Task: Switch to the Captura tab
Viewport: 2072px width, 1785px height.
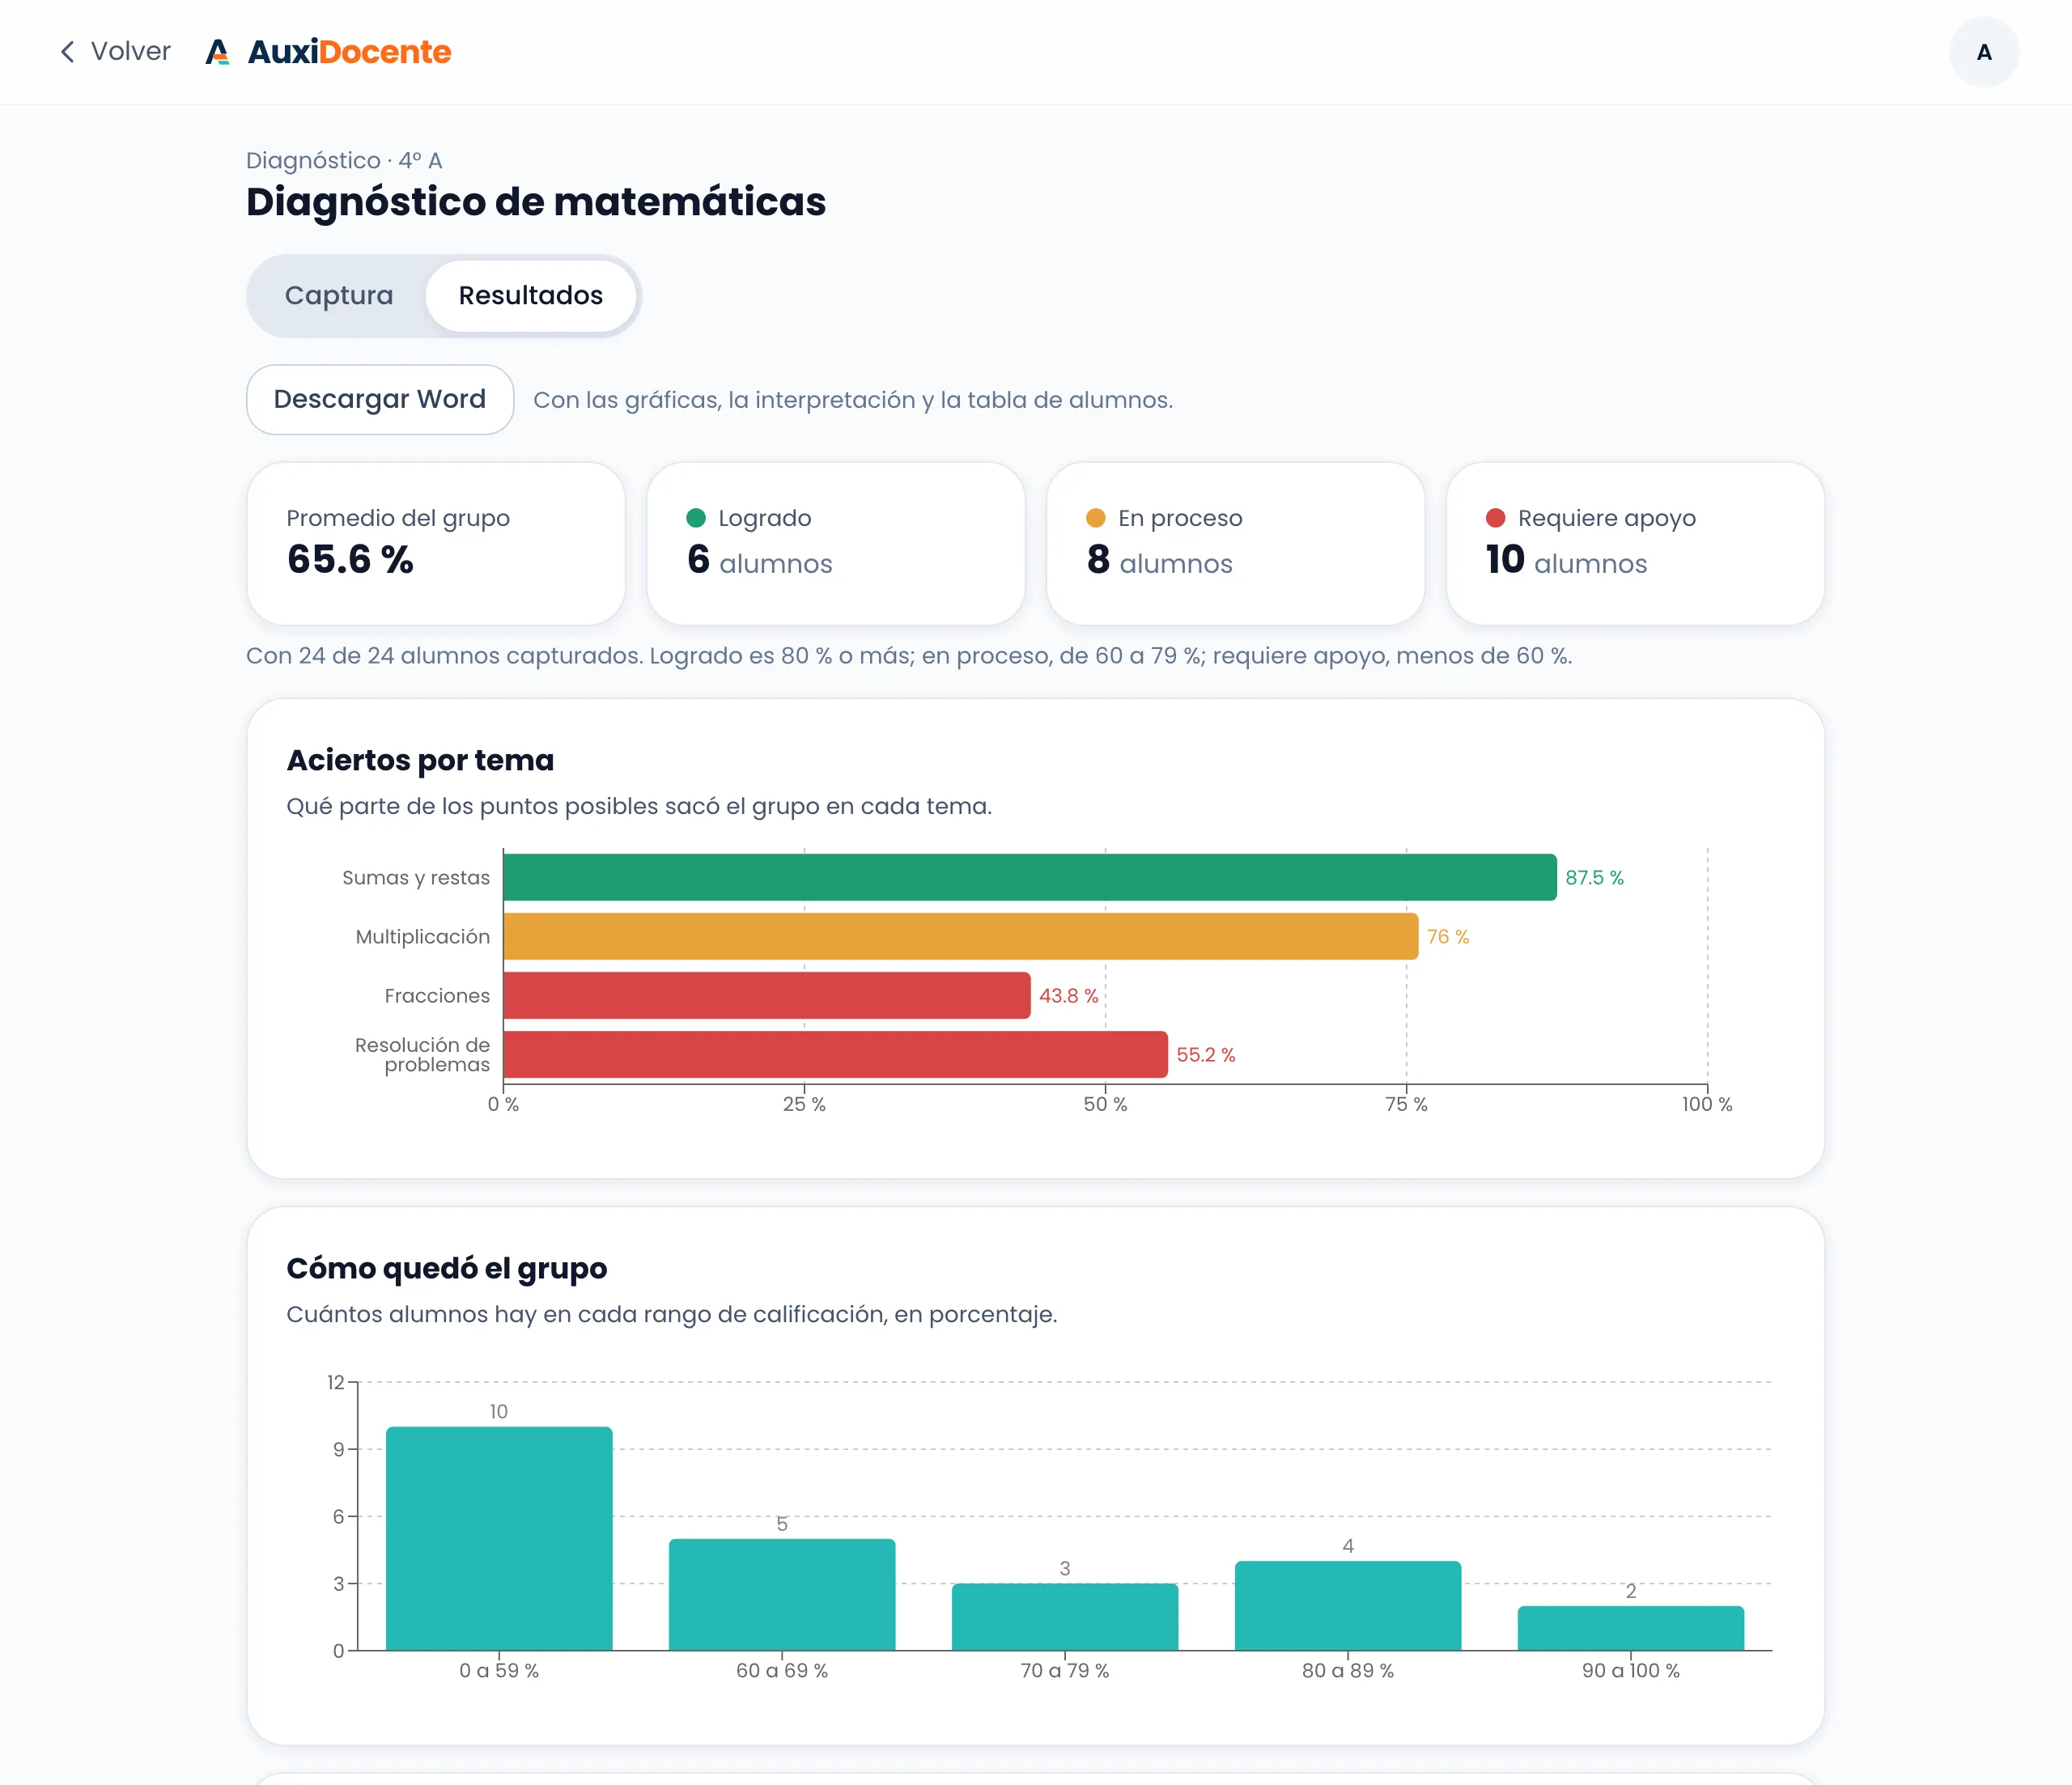Action: (339, 296)
